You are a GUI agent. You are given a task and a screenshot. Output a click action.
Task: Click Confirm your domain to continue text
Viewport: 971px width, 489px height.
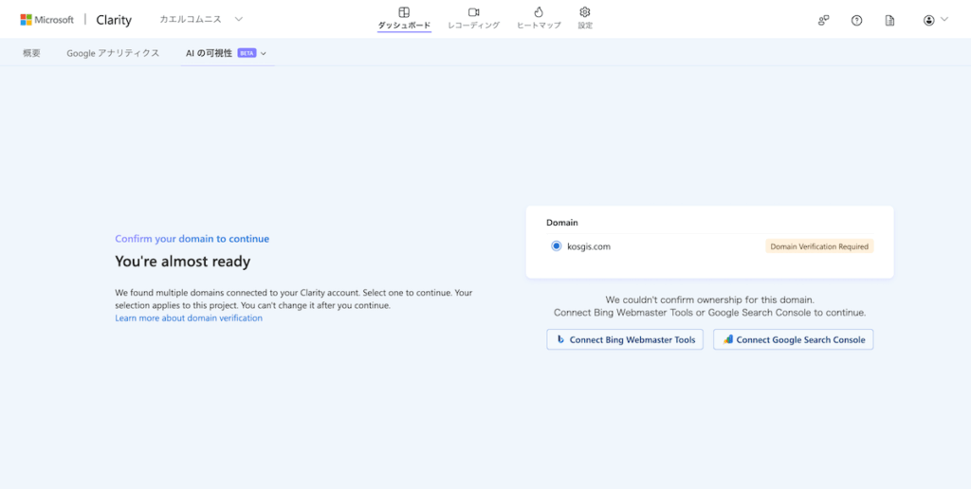[192, 238]
